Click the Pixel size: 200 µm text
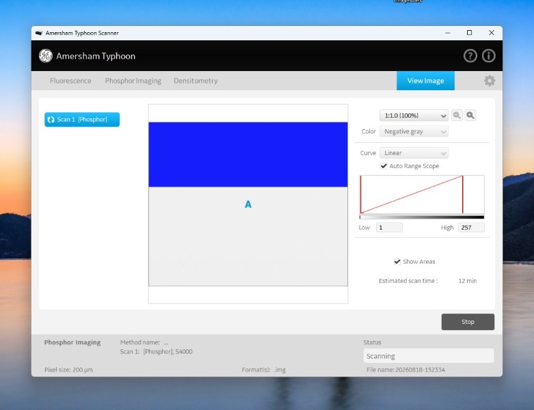The width and height of the screenshot is (534, 410). point(68,370)
